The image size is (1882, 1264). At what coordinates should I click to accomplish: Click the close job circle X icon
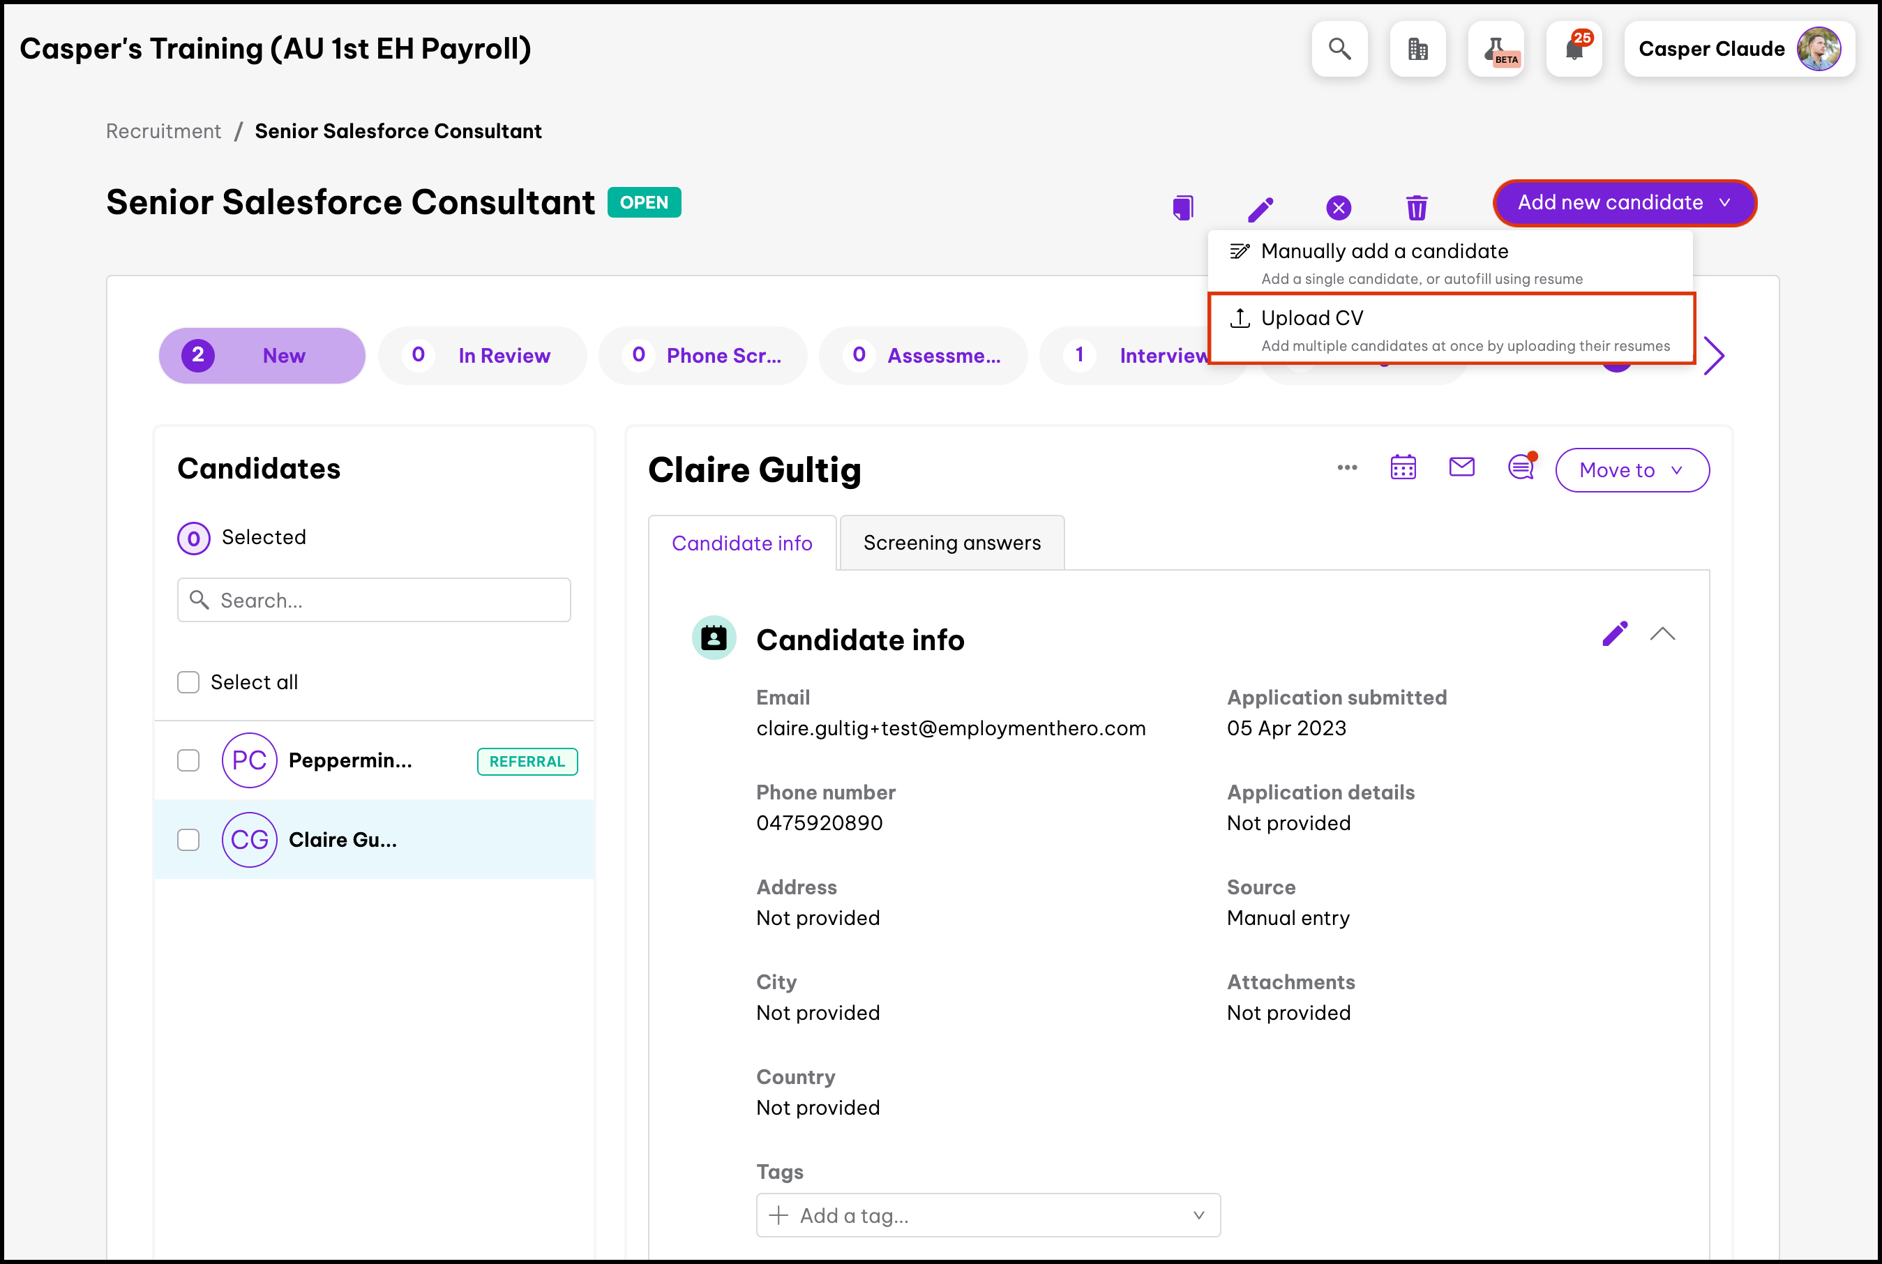(1338, 208)
